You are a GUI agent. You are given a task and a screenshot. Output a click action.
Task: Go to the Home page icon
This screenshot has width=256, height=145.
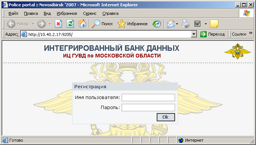pyautogui.click(x=82, y=24)
